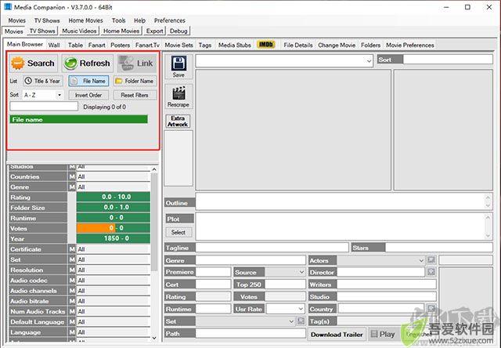The width and height of the screenshot is (501, 348).
Task: Switch to the Fanart tab
Action: pyautogui.click(x=97, y=45)
